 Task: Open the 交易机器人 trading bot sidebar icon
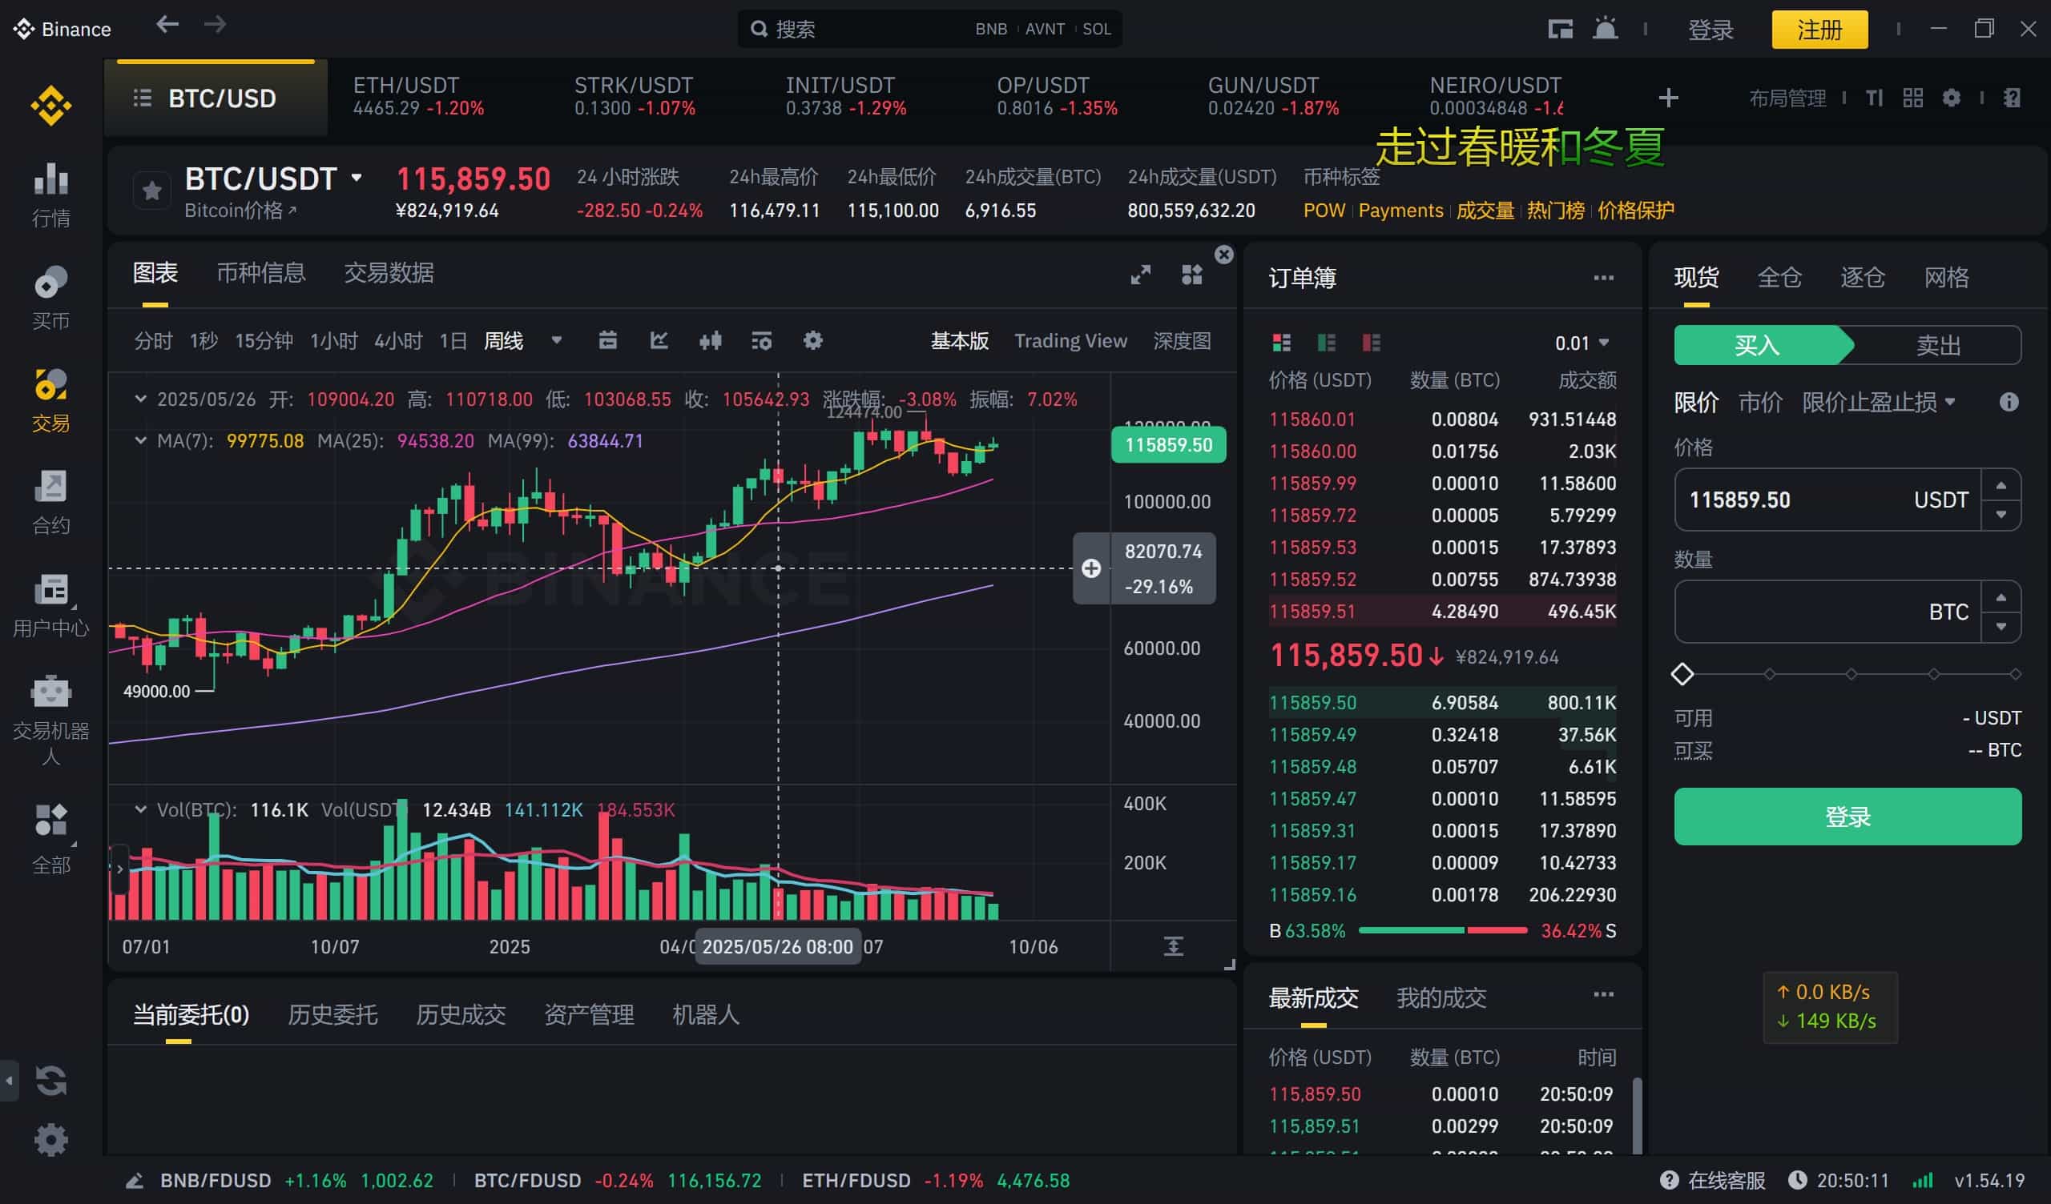(x=50, y=719)
